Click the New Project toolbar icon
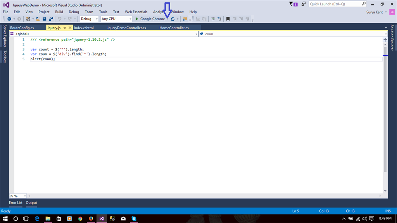This screenshot has height=223, width=397. point(28,19)
